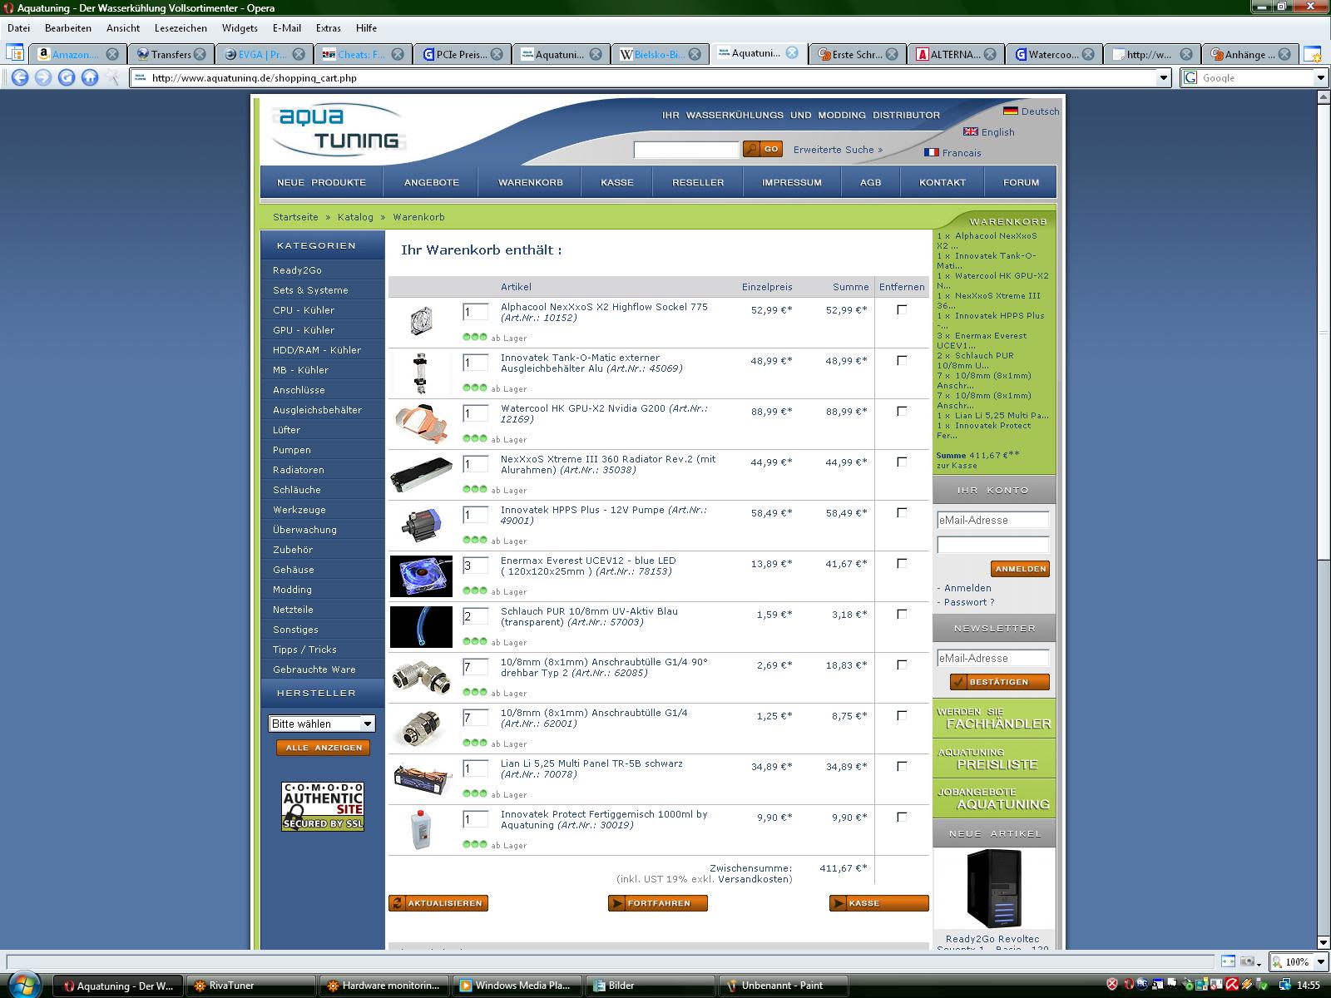Close the Transfers tab
This screenshot has width=1331, height=998.
tap(200, 54)
